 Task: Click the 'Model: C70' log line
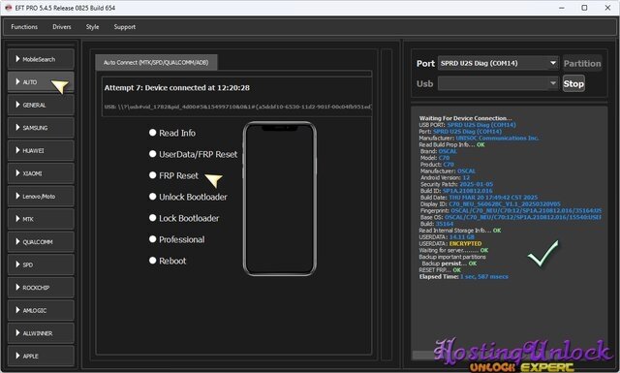[x=435, y=158]
